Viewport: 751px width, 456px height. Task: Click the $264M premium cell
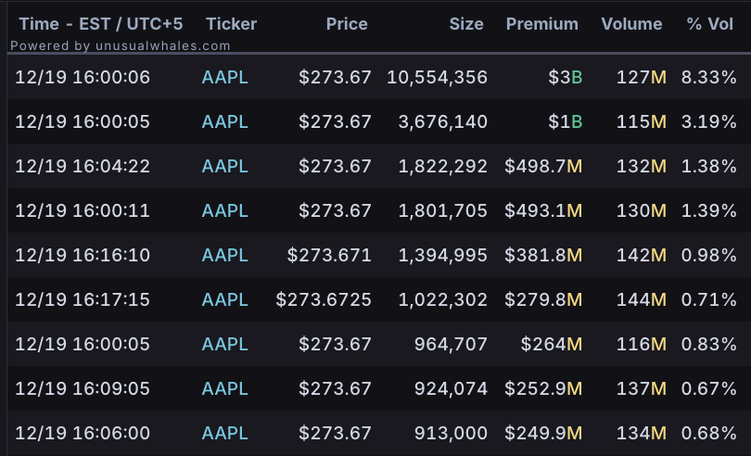[552, 344]
